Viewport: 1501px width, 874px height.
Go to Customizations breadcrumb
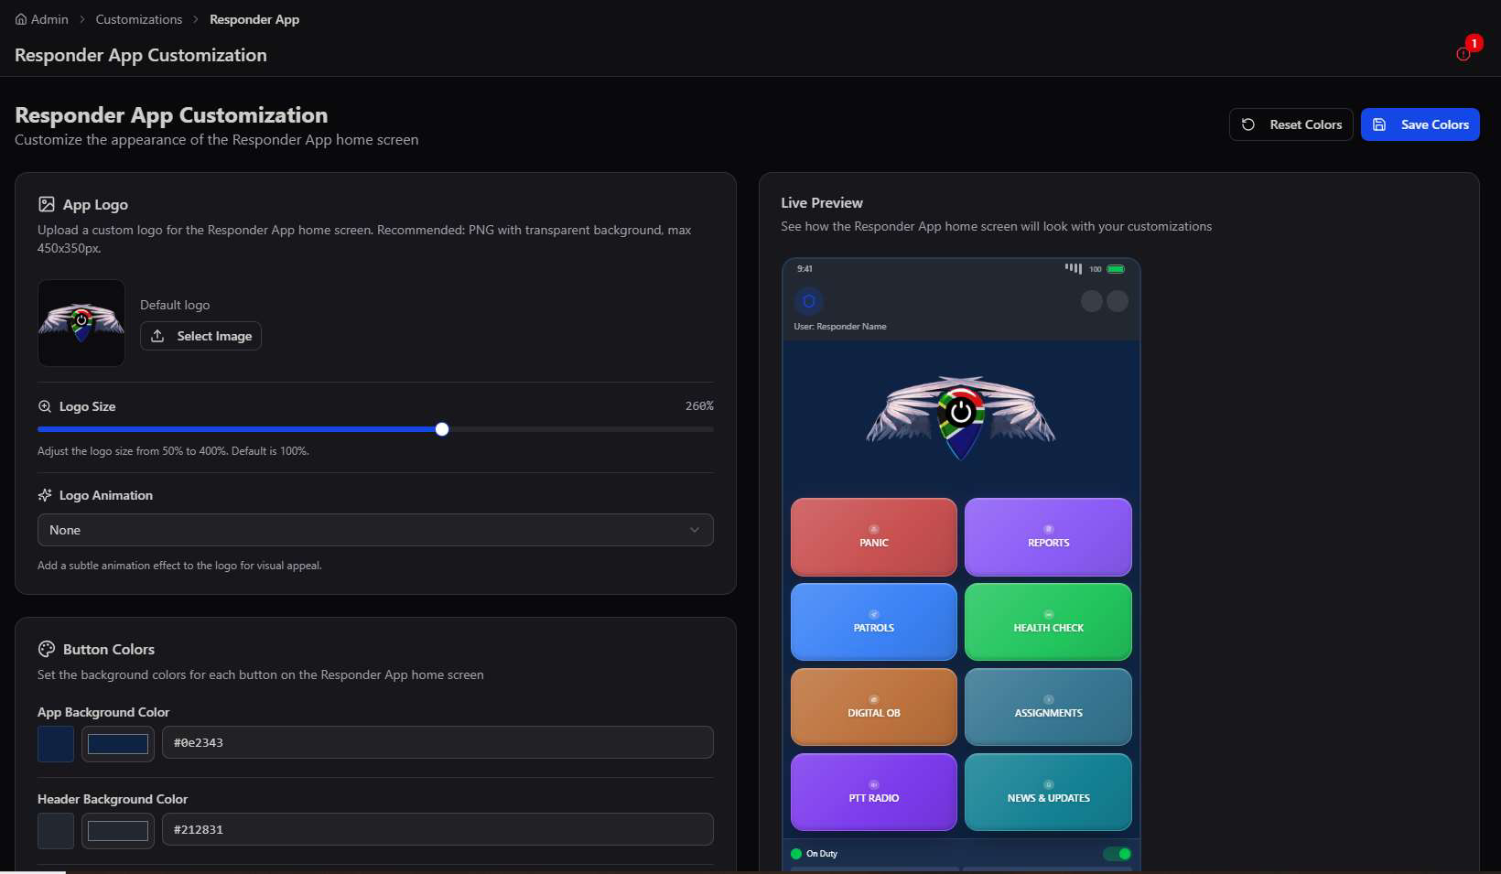click(139, 19)
